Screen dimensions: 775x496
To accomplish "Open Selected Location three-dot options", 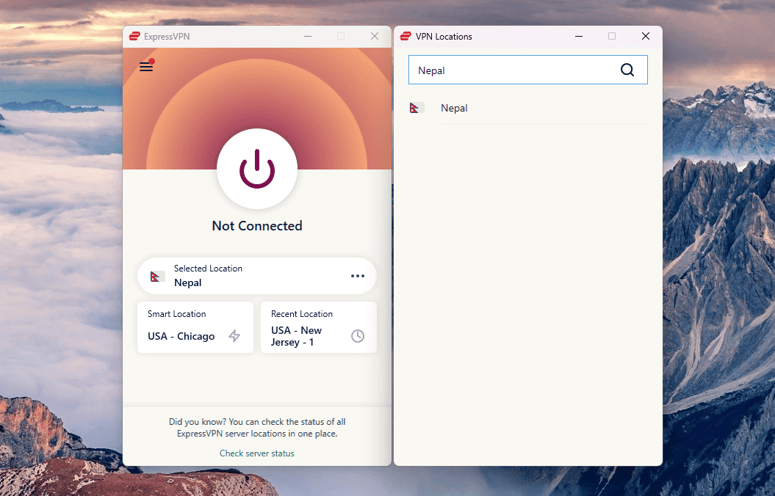I will pyautogui.click(x=357, y=276).
